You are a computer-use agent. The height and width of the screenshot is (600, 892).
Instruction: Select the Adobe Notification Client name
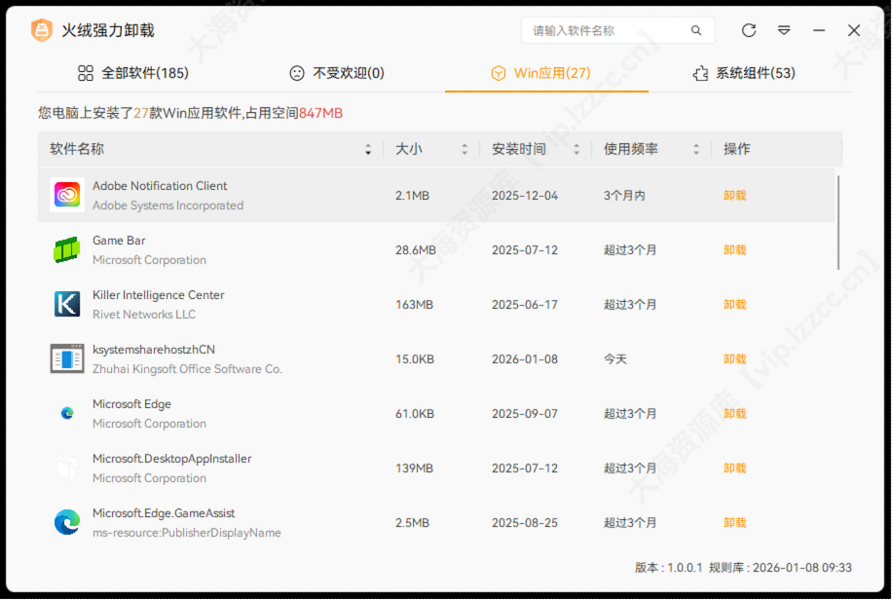(160, 186)
